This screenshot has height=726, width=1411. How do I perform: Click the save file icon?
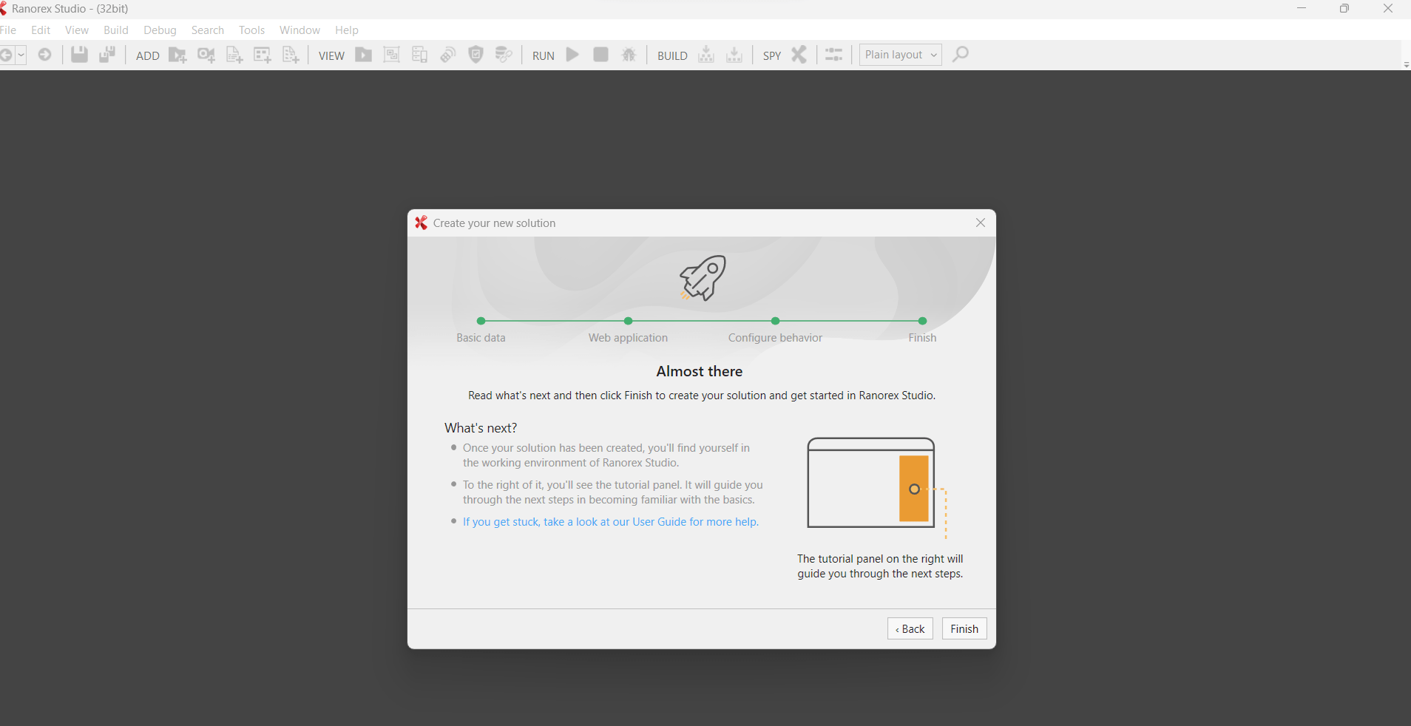click(x=79, y=54)
